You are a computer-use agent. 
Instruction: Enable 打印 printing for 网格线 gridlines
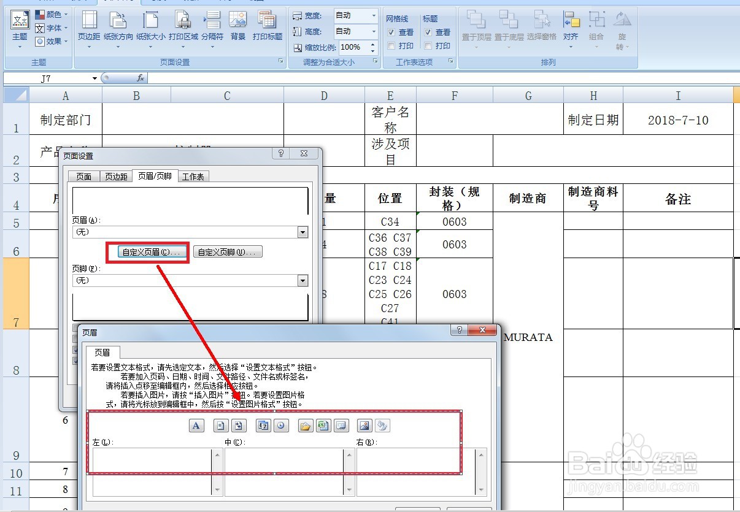390,45
